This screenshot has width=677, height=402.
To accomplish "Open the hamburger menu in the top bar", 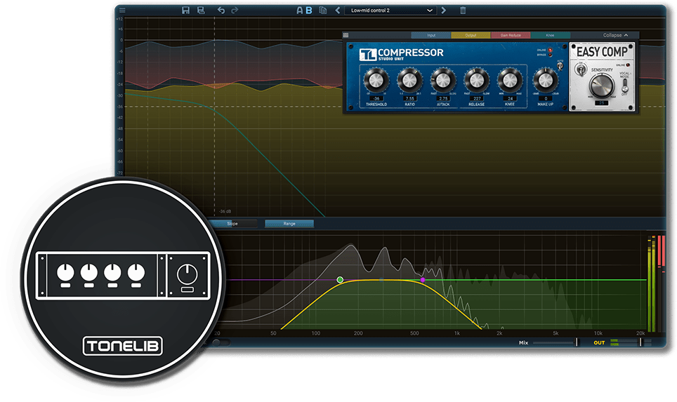I will tap(123, 10).
